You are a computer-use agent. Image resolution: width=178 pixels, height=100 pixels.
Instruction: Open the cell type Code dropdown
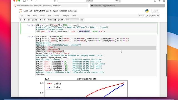[72, 20]
